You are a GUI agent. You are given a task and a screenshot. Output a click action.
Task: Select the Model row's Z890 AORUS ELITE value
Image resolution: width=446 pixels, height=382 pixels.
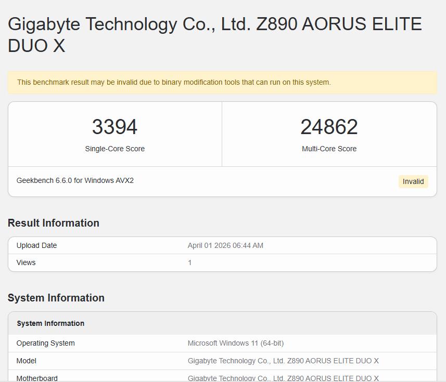click(x=283, y=361)
